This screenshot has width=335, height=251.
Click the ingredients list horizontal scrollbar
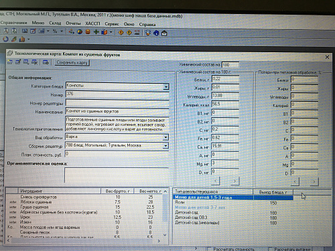pyautogui.click(x=83, y=241)
